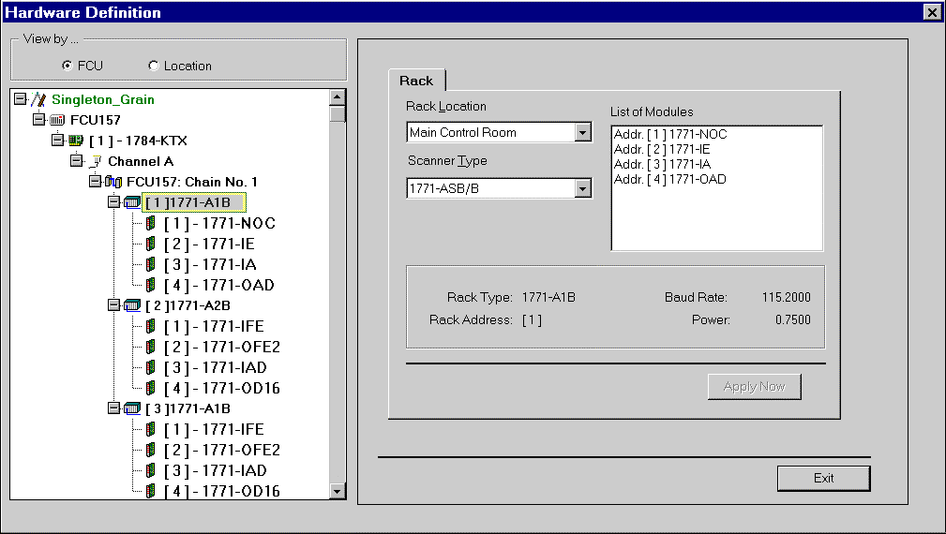Click the 1771-NOC module icon in tree

click(x=150, y=223)
